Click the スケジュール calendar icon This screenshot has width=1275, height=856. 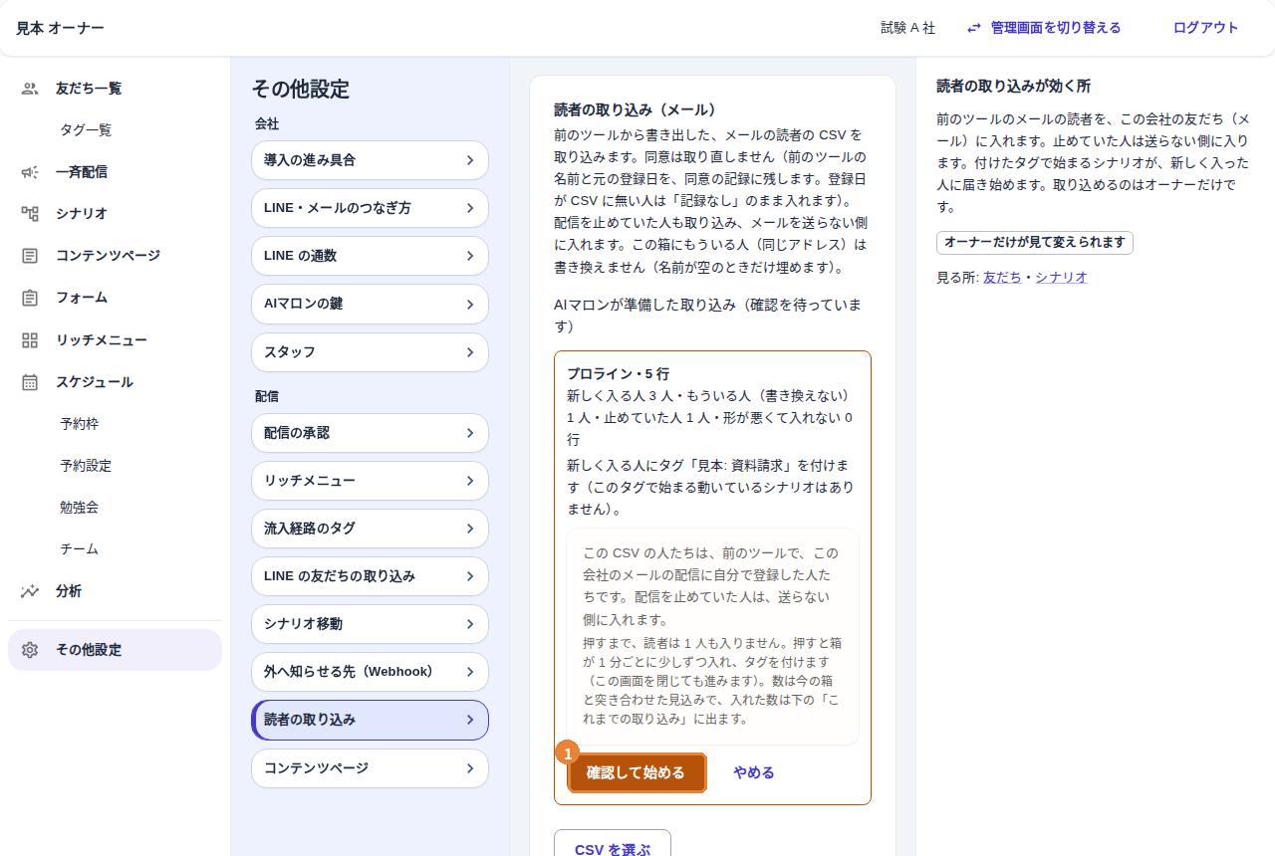30,382
